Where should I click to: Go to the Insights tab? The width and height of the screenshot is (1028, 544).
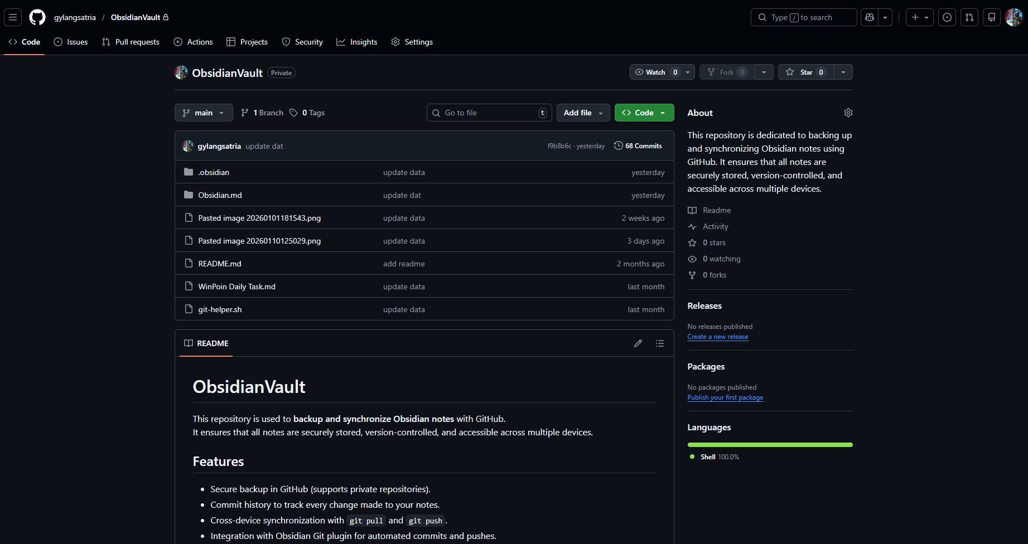(357, 42)
